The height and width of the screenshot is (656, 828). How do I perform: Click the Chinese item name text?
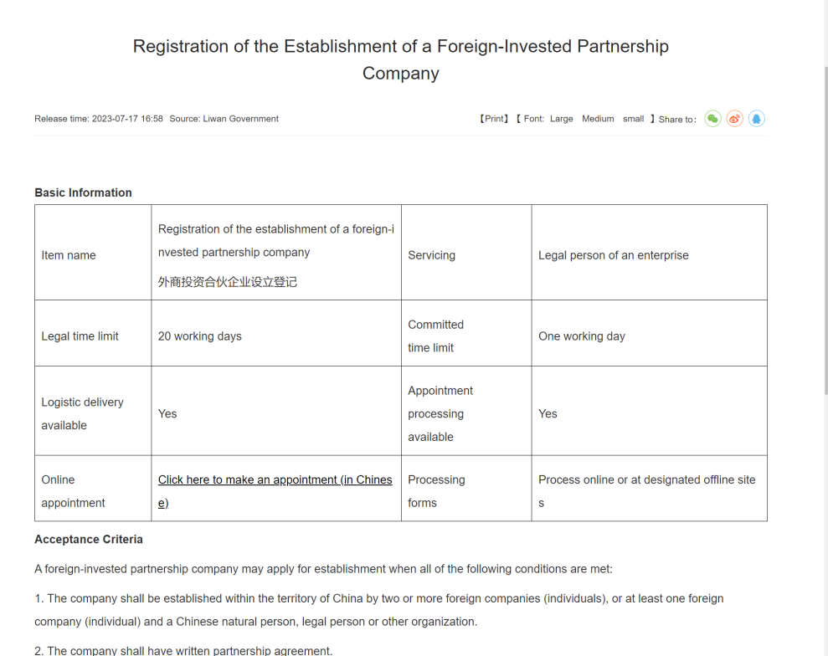[x=228, y=282]
